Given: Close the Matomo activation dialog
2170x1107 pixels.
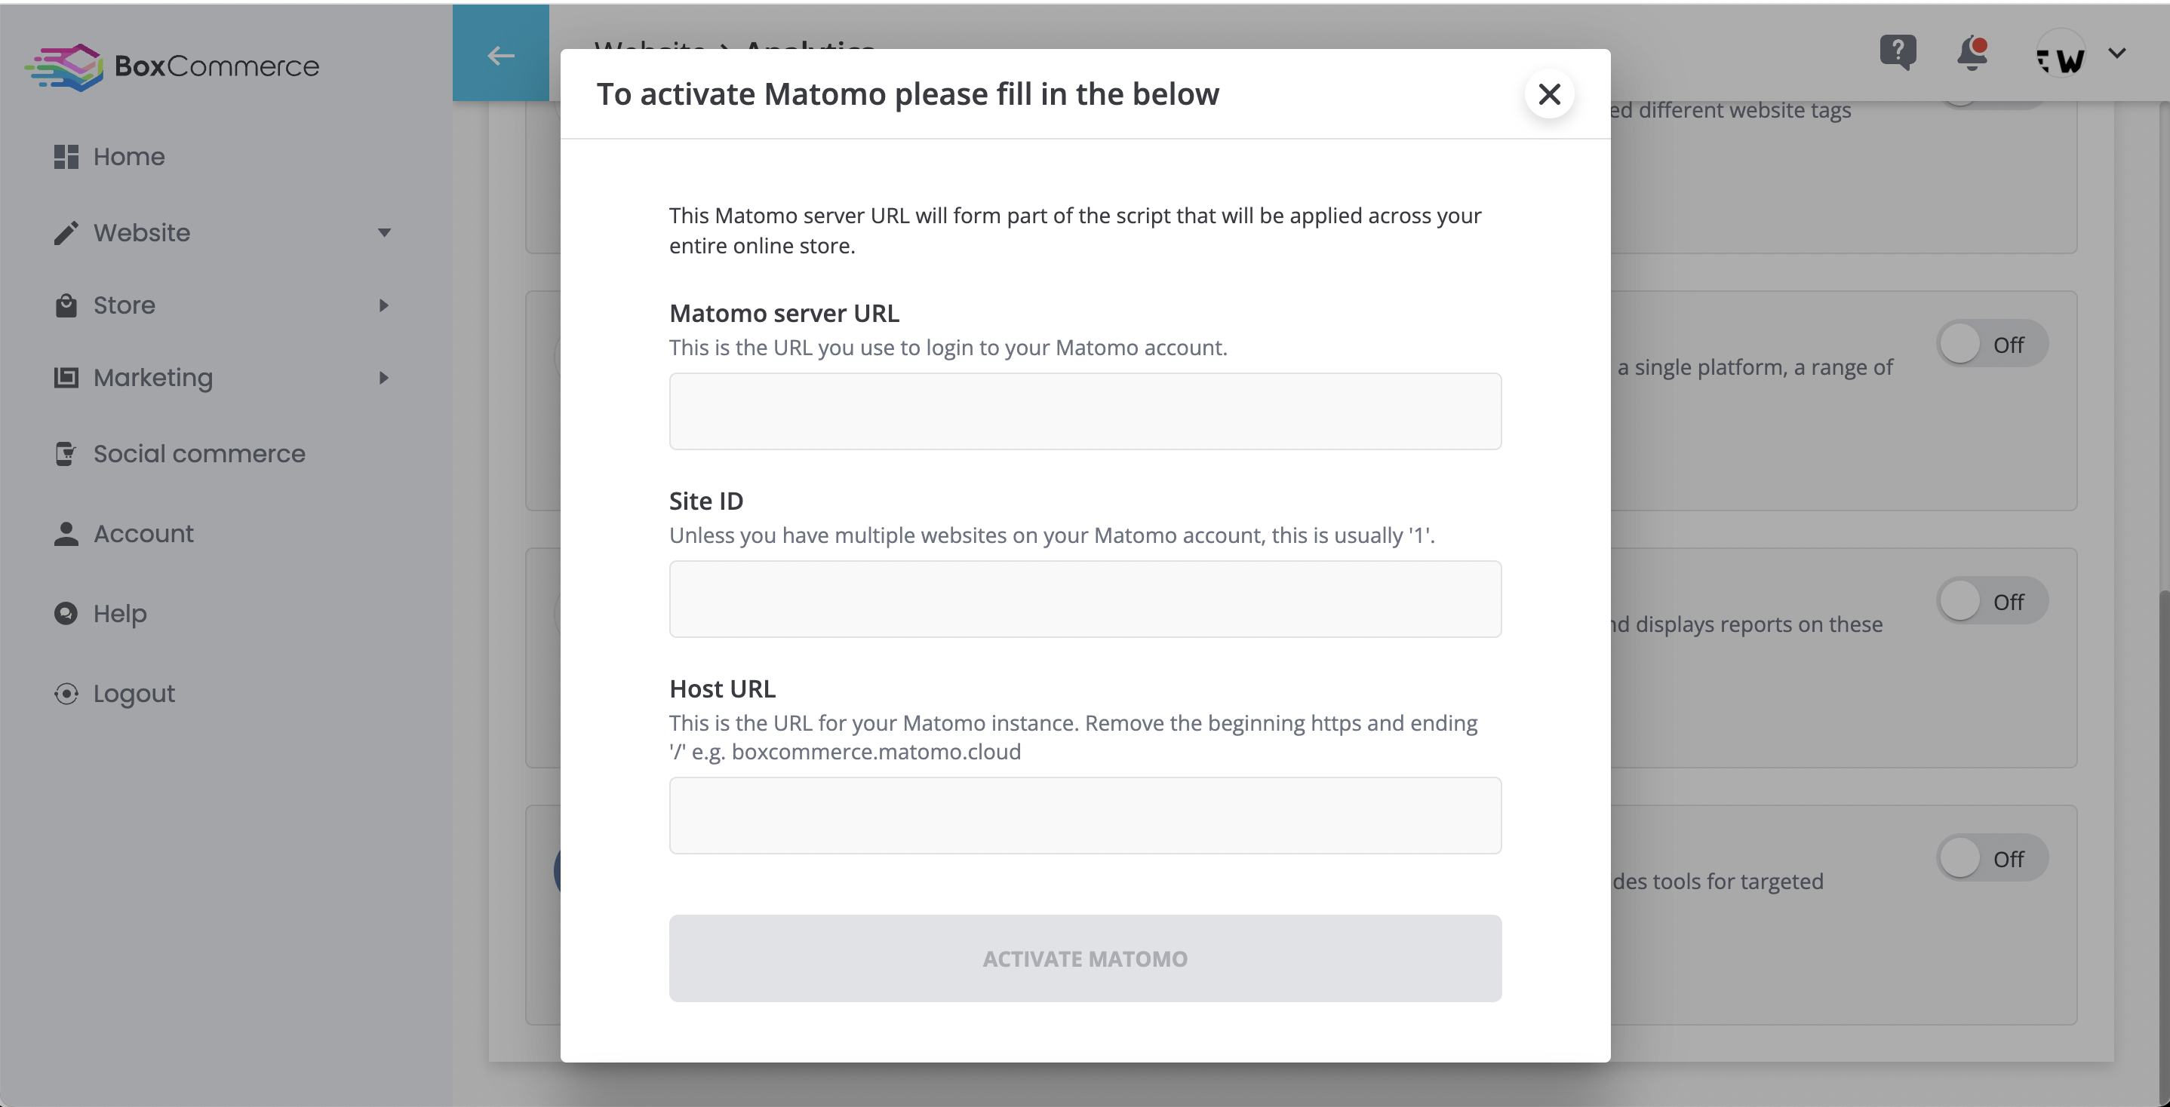Looking at the screenshot, I should coord(1549,94).
